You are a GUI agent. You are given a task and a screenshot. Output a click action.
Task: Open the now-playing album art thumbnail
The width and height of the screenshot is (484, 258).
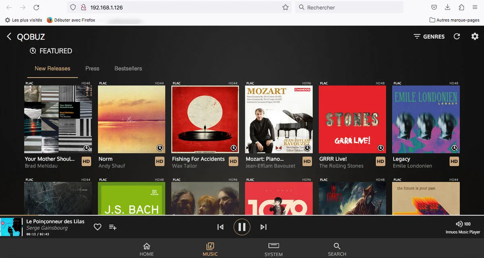tap(11, 227)
